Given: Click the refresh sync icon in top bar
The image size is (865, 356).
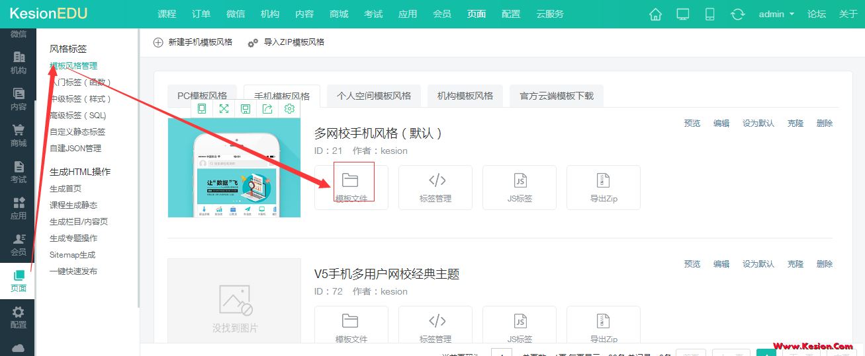Looking at the screenshot, I should [x=737, y=14].
